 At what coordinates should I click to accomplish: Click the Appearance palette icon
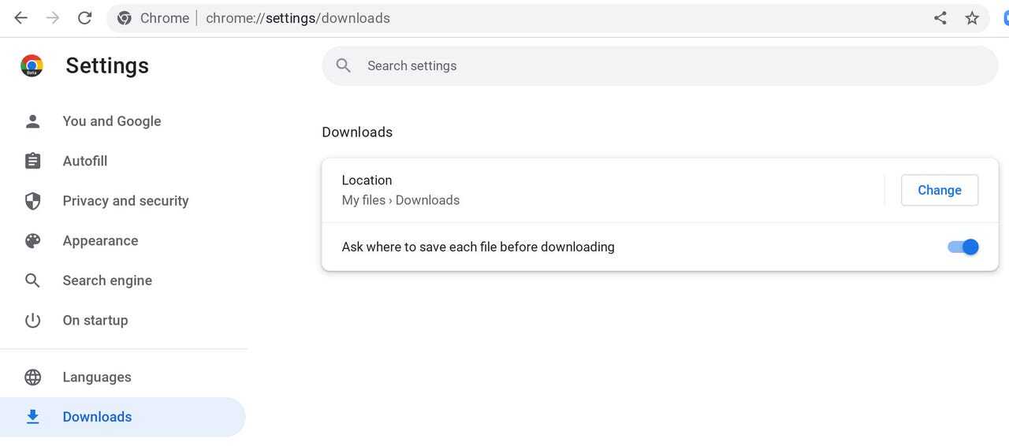[x=32, y=241]
